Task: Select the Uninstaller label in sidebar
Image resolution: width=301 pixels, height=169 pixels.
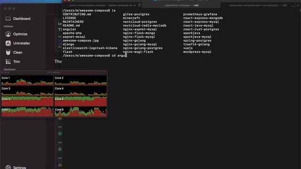Action: tap(22, 43)
